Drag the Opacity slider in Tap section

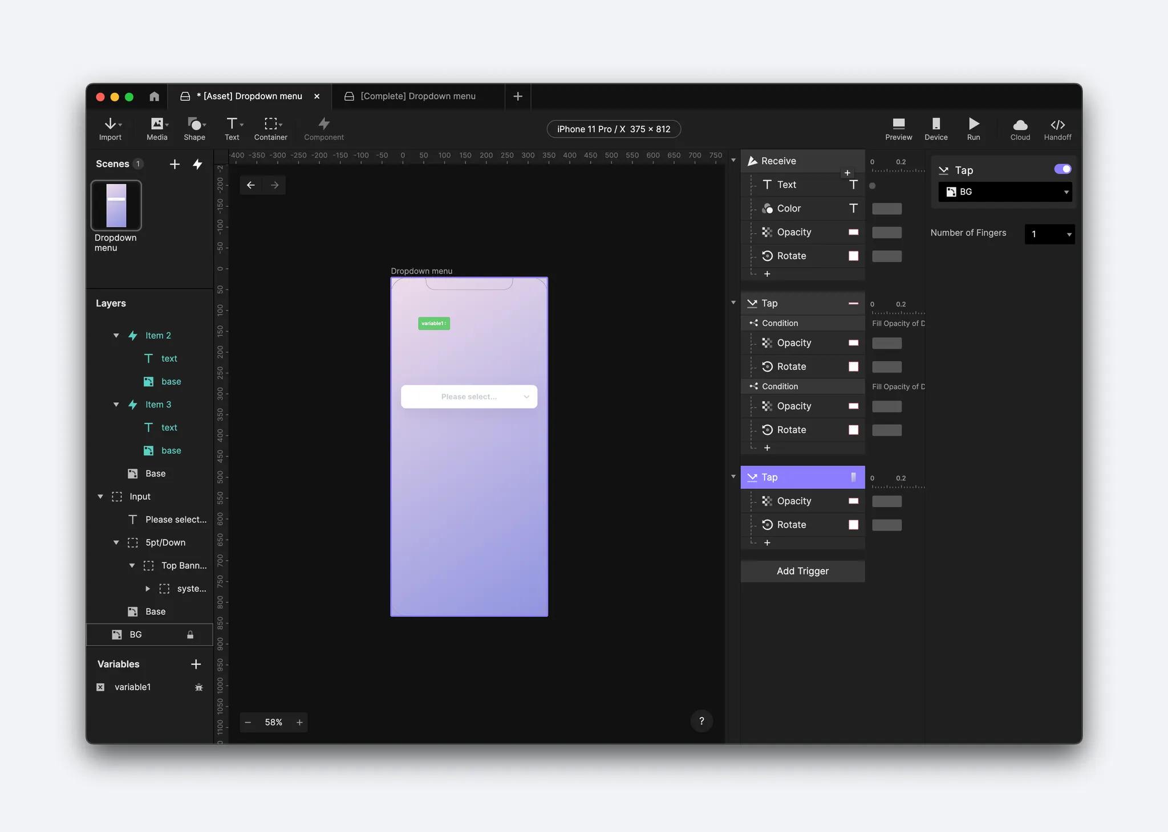pyautogui.click(x=887, y=501)
